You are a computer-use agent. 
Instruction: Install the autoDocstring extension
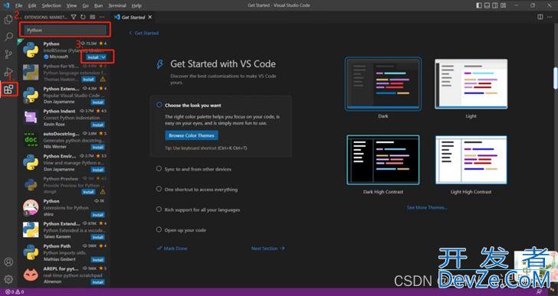click(97, 148)
